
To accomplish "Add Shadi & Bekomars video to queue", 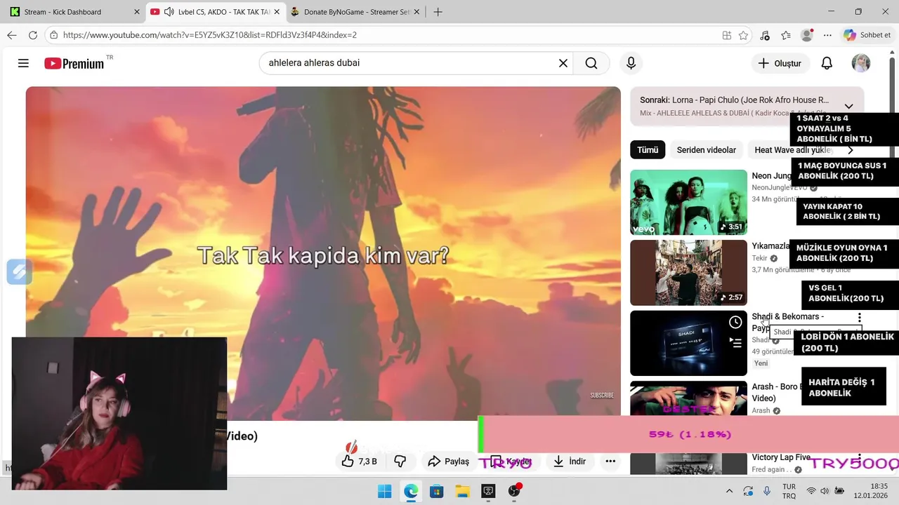I will pyautogui.click(x=735, y=342).
